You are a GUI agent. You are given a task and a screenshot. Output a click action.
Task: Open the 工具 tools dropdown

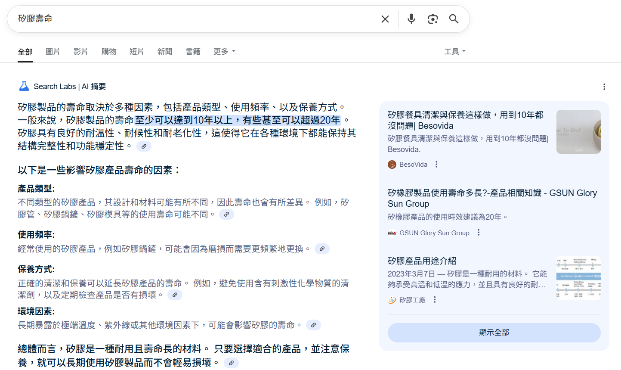tap(455, 51)
